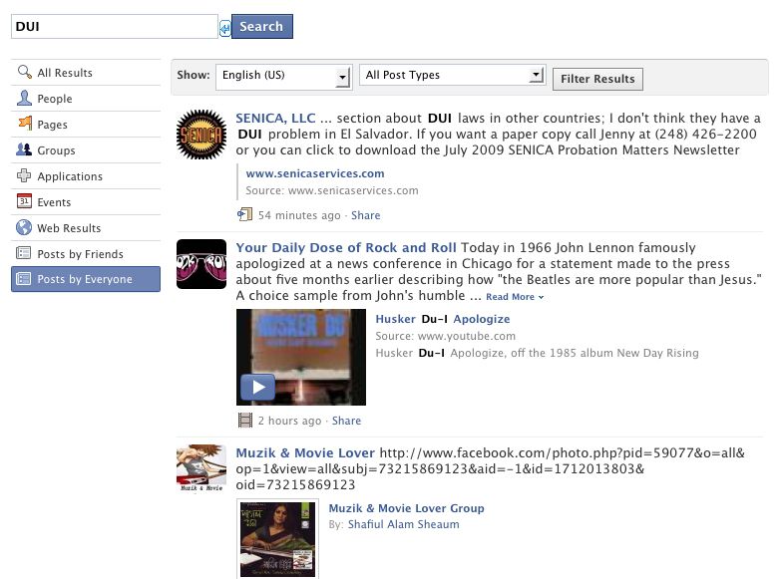The height and width of the screenshot is (579, 783).
Task: Open the Muzik & Movie Lover poster name
Action: coord(305,452)
